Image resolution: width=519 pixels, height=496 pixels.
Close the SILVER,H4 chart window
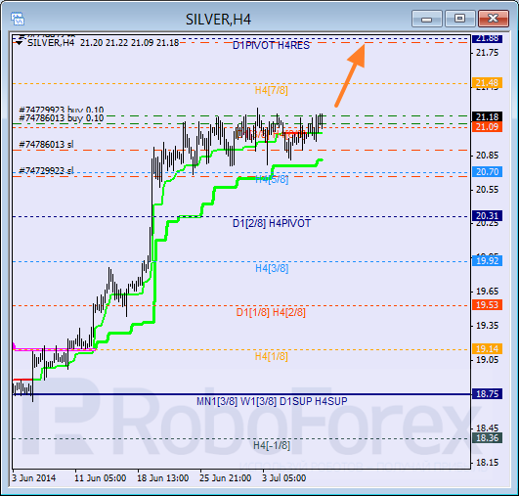coord(494,19)
